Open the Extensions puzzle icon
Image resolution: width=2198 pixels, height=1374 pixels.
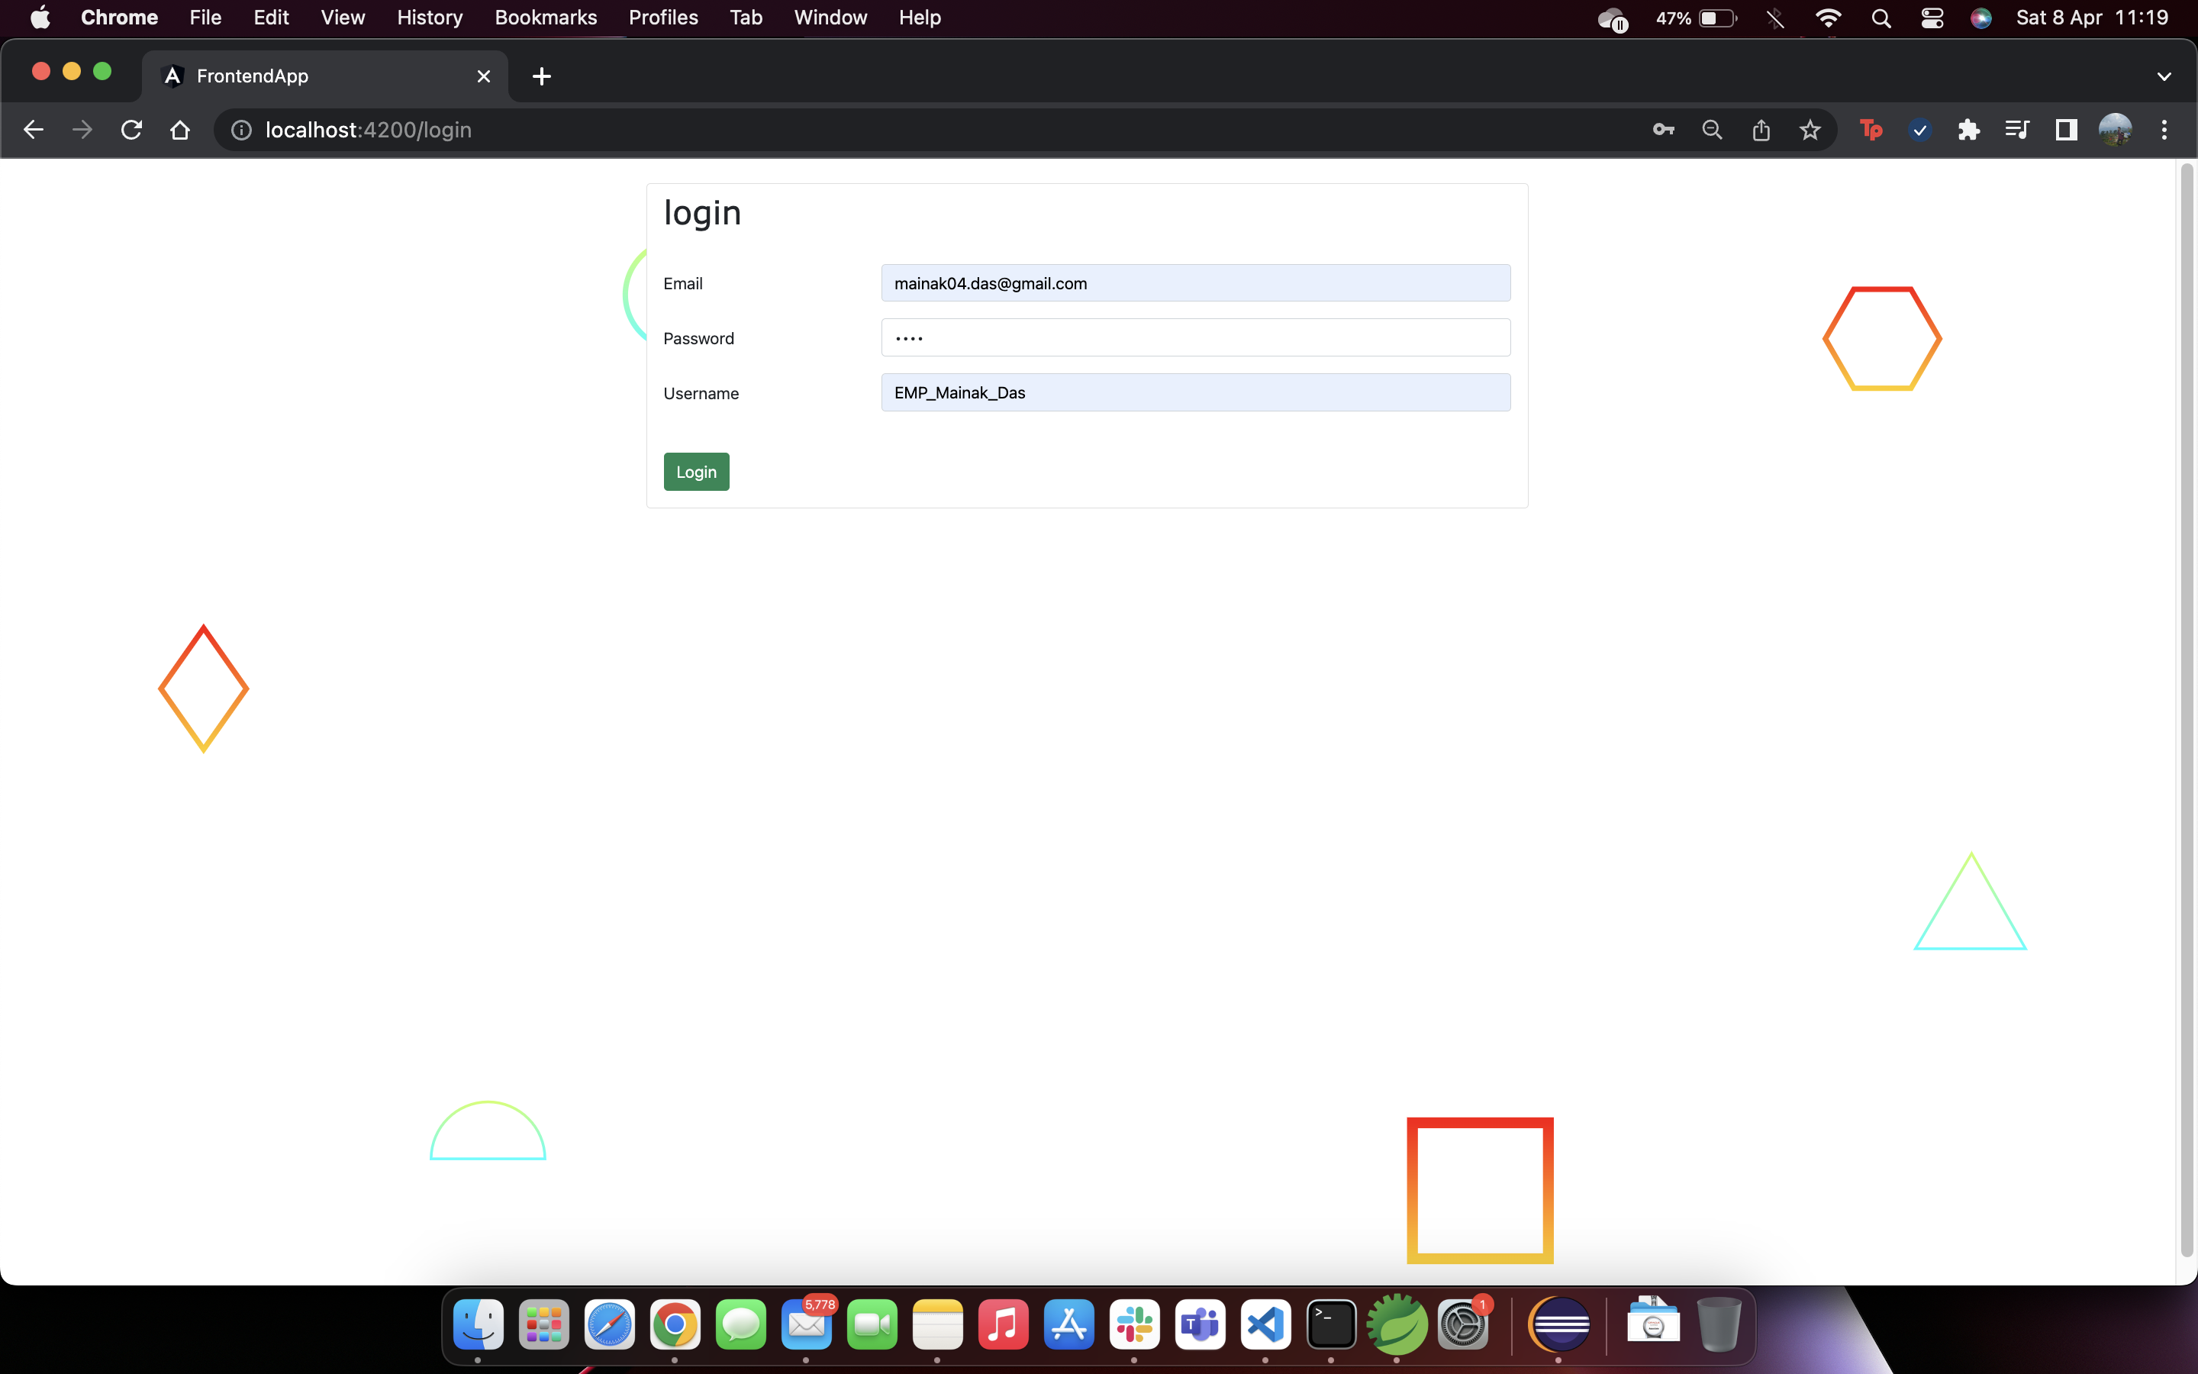pos(1968,130)
